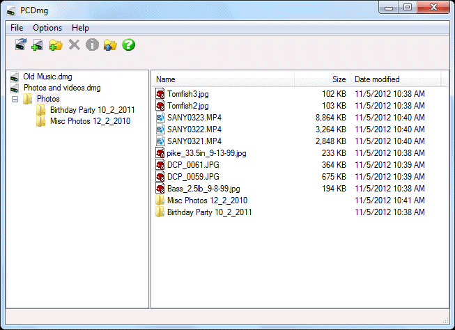Image resolution: width=455 pixels, height=330 pixels.
Task: Click the add folder toolbar icon
Action: point(56,45)
